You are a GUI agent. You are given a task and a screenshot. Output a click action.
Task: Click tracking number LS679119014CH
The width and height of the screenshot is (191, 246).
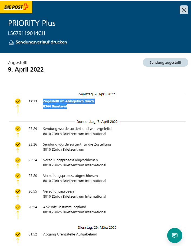[x=27, y=33]
